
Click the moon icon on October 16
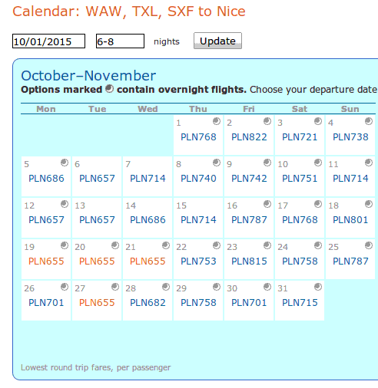[267, 204]
